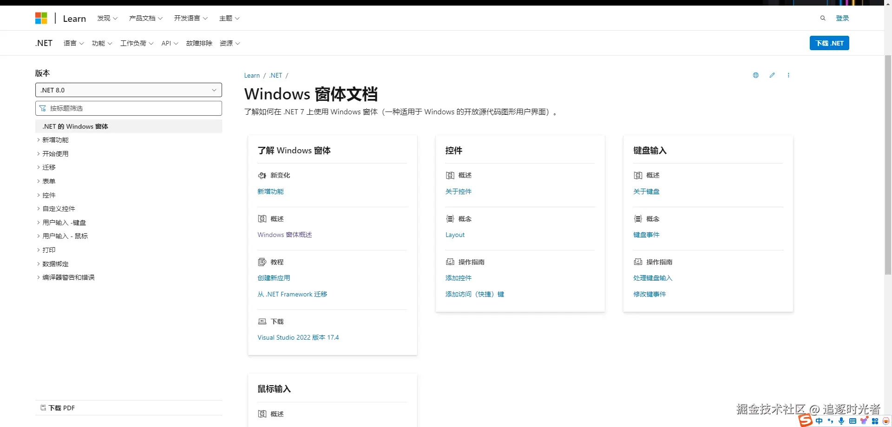Click the 下载 PDF button
892x427 pixels.
(58, 408)
